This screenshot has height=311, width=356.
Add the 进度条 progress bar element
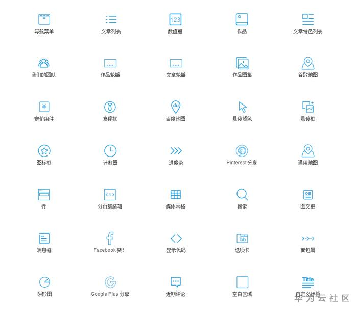point(176,151)
